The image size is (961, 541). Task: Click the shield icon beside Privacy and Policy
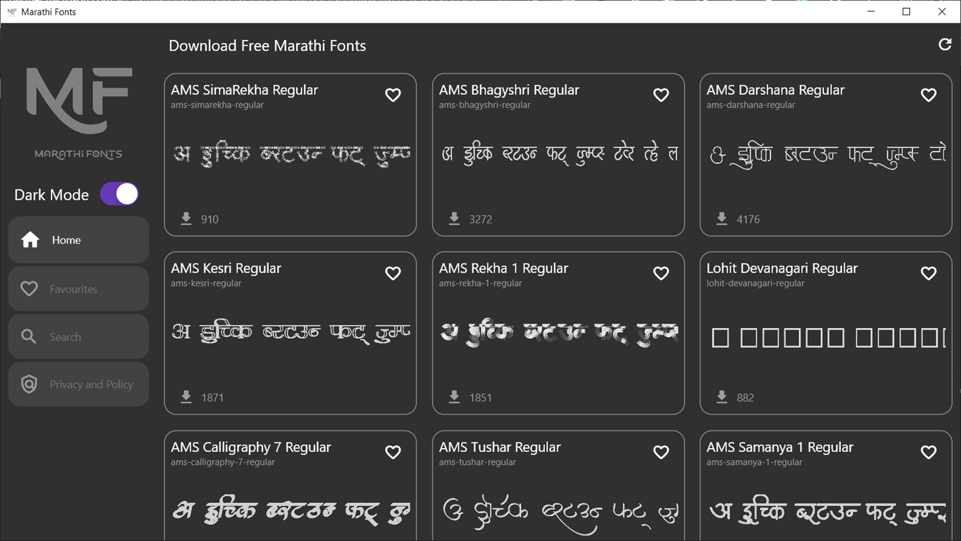[29, 384]
